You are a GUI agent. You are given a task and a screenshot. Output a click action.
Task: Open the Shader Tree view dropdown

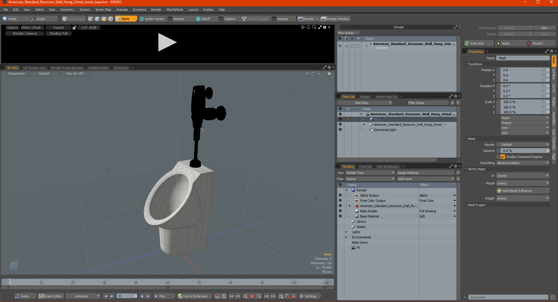[x=370, y=173]
